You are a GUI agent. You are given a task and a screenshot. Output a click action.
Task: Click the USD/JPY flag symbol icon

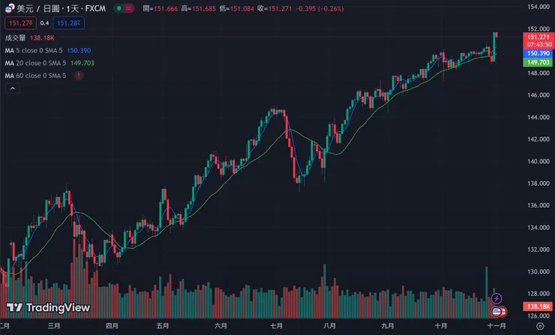click(x=8, y=7)
